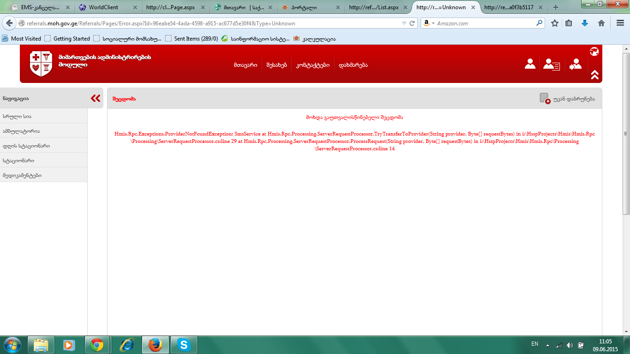Click the globe language icon in header
Screen dimensions: 630x354
coord(594,52)
